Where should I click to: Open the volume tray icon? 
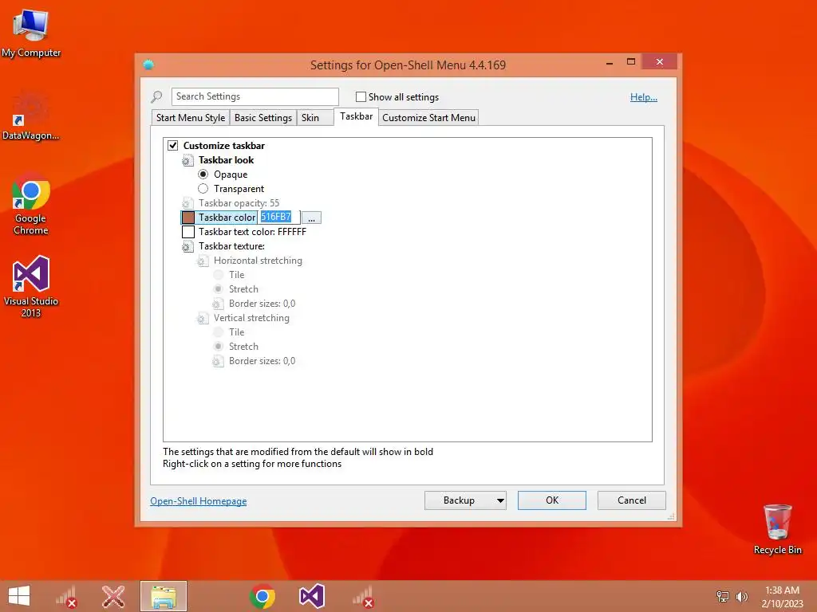coord(741,596)
